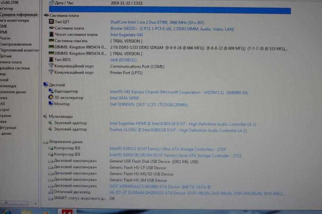Select Конфігурація in the left tree
Image resolution: width=322 pixels, height=214 pixels.
click(x=8, y=128)
